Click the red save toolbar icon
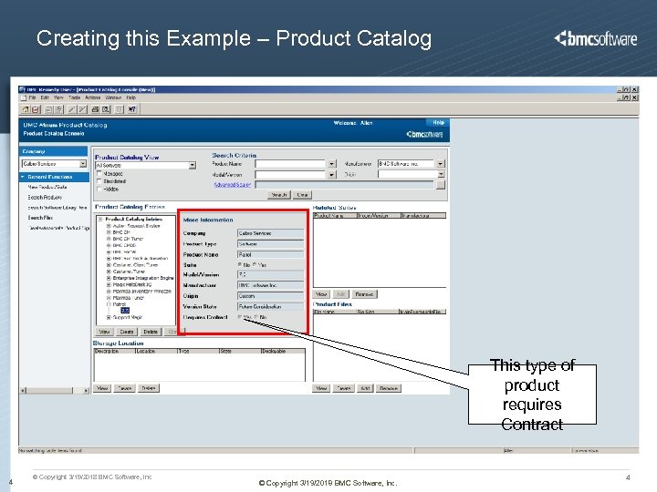Screen dimensions: 657x492 click(36, 109)
